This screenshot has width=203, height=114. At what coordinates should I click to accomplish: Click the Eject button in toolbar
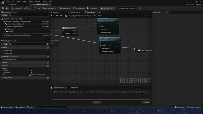[x=111, y=8]
